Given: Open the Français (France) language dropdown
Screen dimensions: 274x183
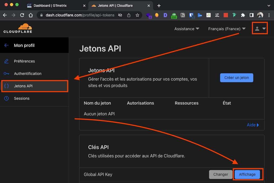Looking at the screenshot, I should point(227,29).
